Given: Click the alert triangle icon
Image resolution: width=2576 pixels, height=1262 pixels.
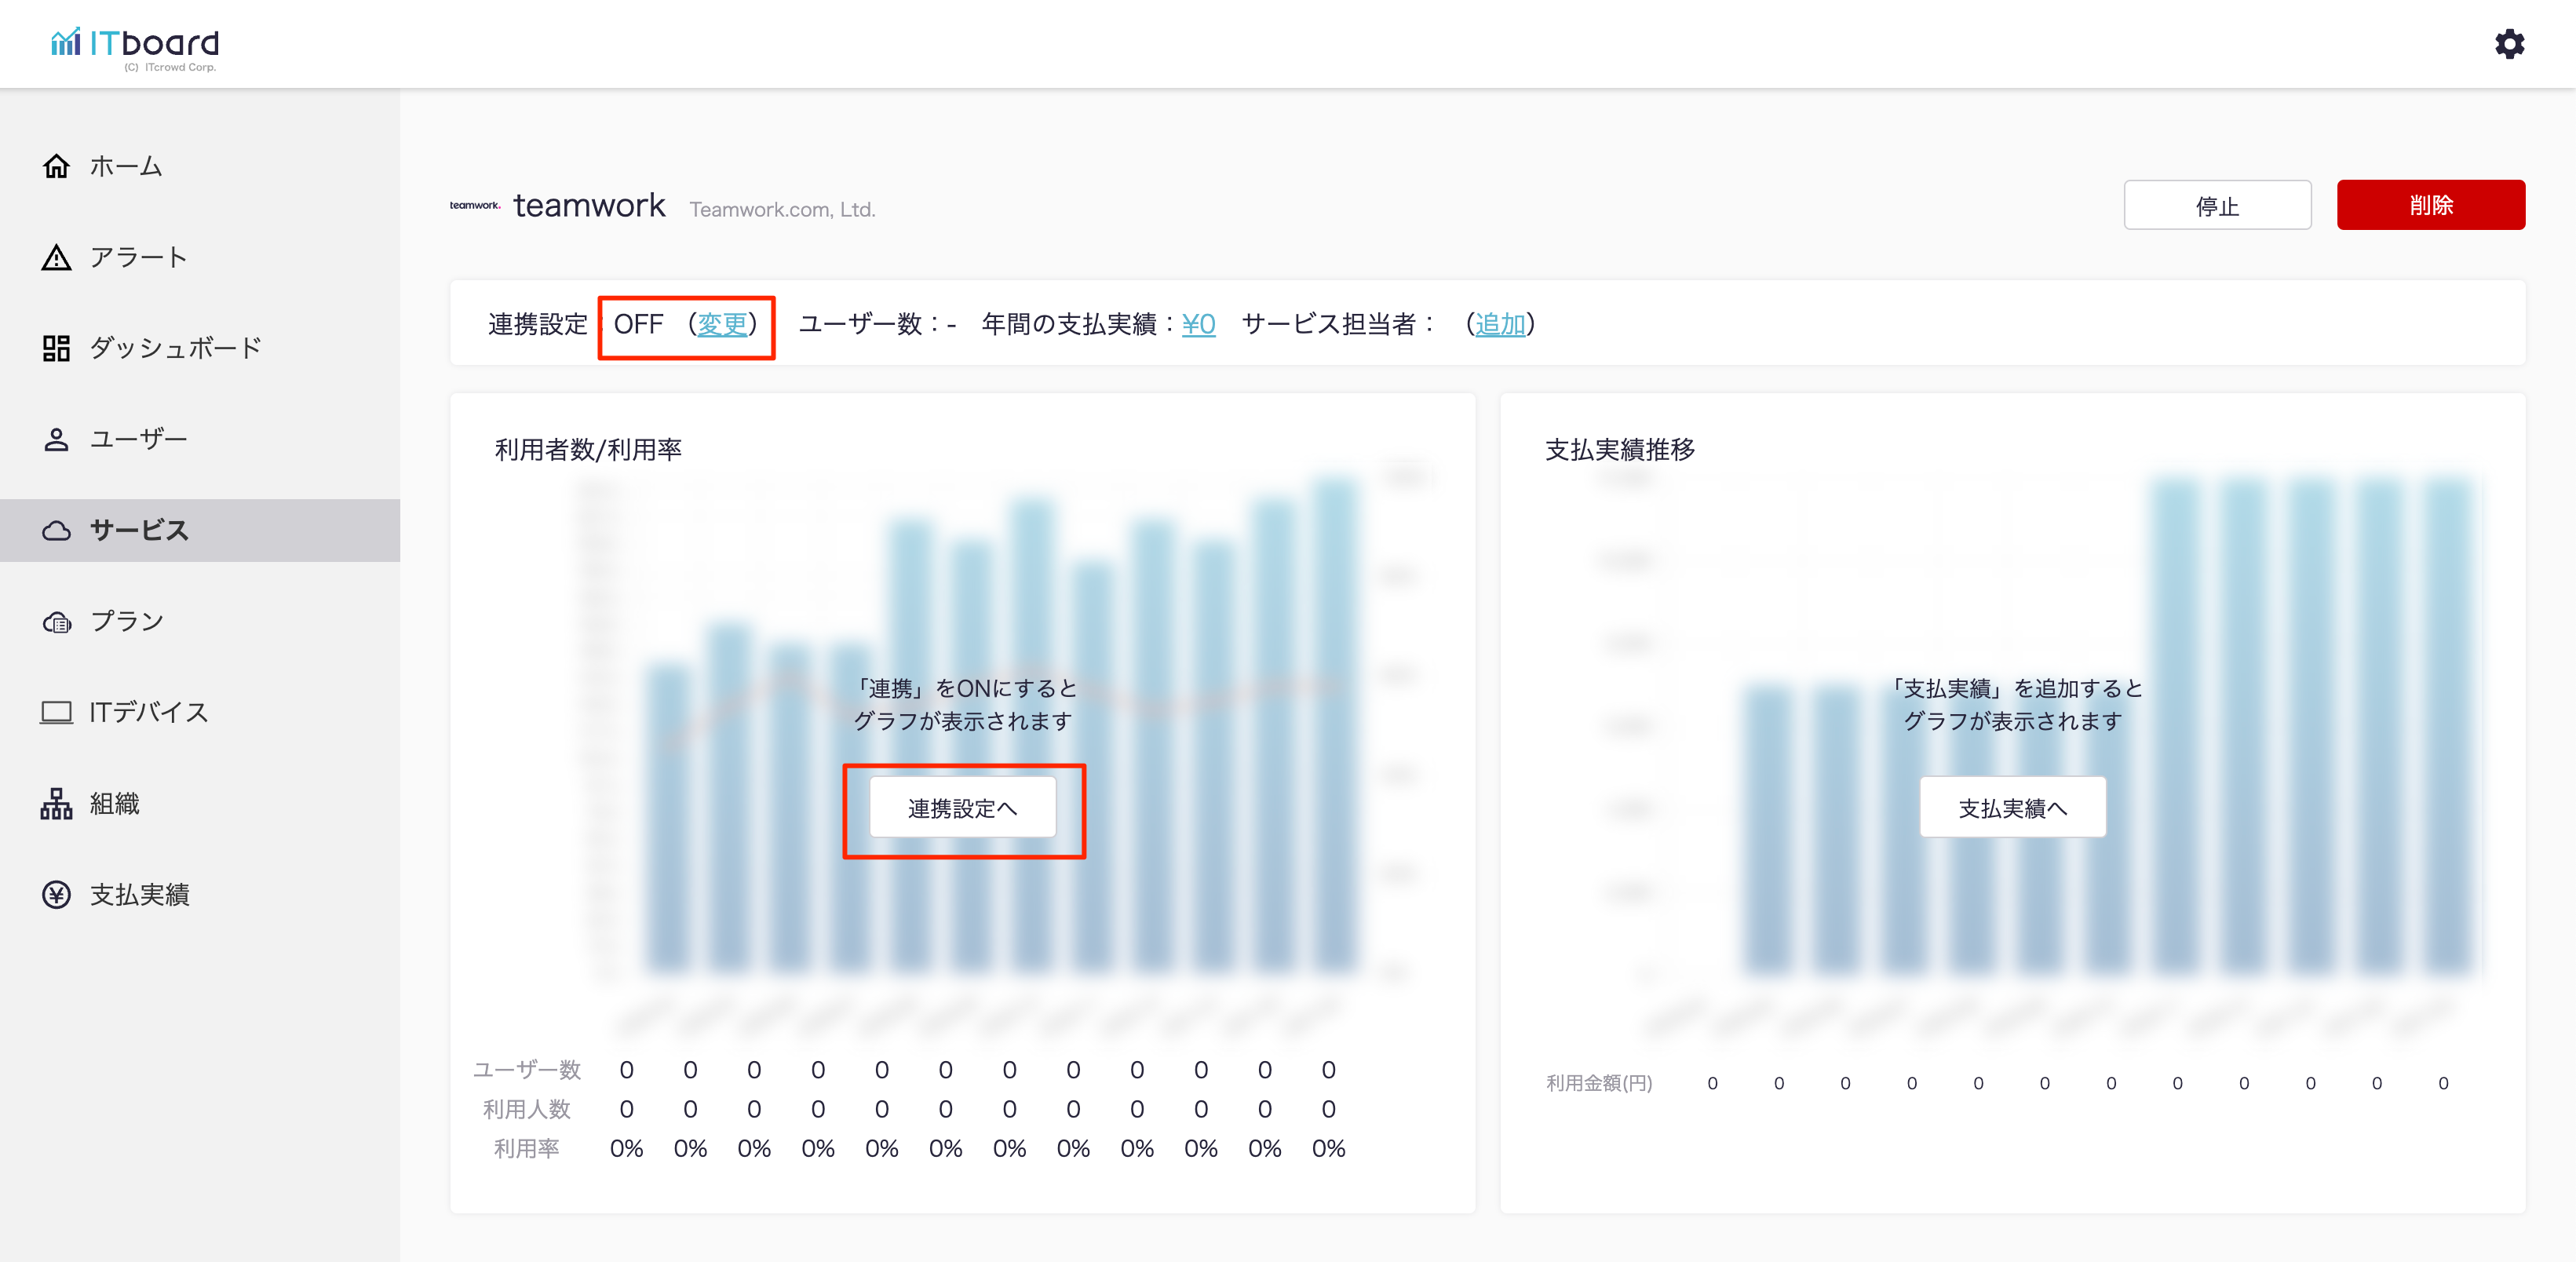Looking at the screenshot, I should pyautogui.click(x=56, y=258).
